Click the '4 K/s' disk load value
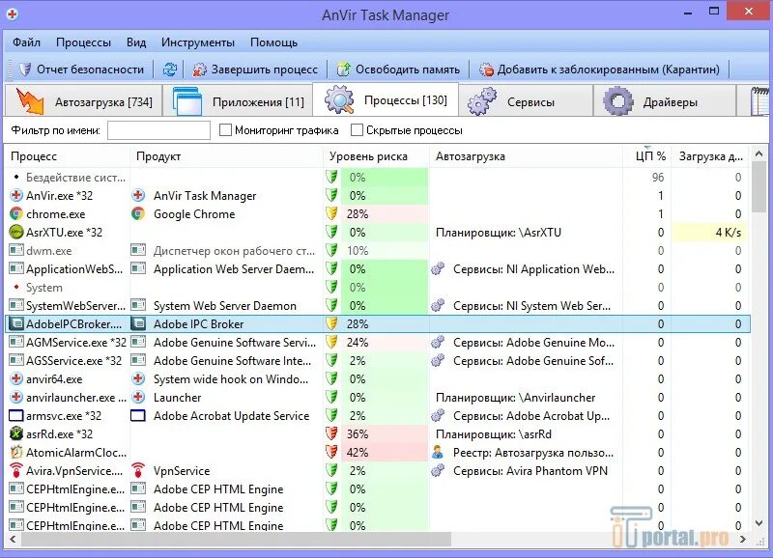This screenshot has height=558, width=773. tap(728, 233)
